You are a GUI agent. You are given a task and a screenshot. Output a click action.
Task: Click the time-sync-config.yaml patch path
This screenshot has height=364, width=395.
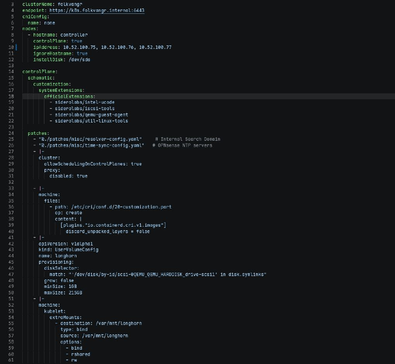(91, 145)
